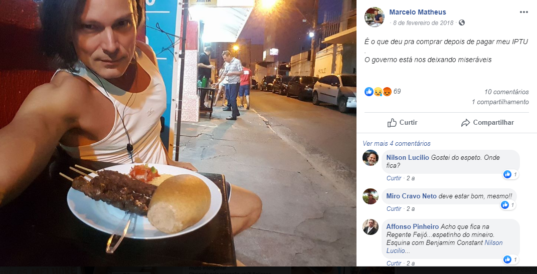This screenshot has width=537, height=274.
Task: Click the Curtir thumbs-up button
Action: click(402, 122)
